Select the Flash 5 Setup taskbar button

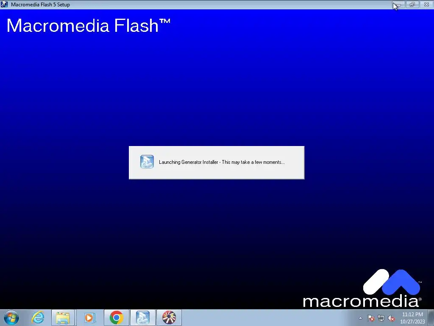click(143, 318)
